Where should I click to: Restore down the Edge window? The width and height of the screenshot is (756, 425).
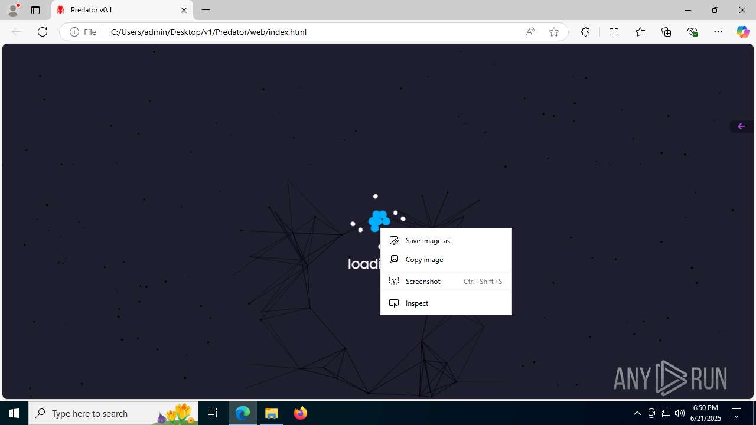tap(715, 10)
